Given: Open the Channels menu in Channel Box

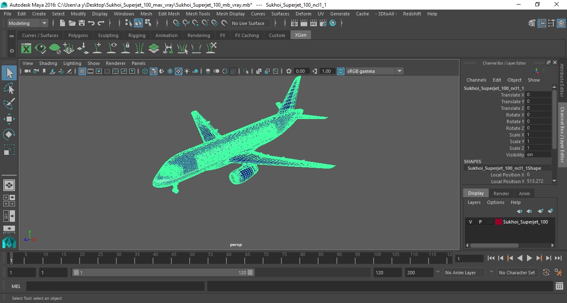Looking at the screenshot, I should pos(476,80).
